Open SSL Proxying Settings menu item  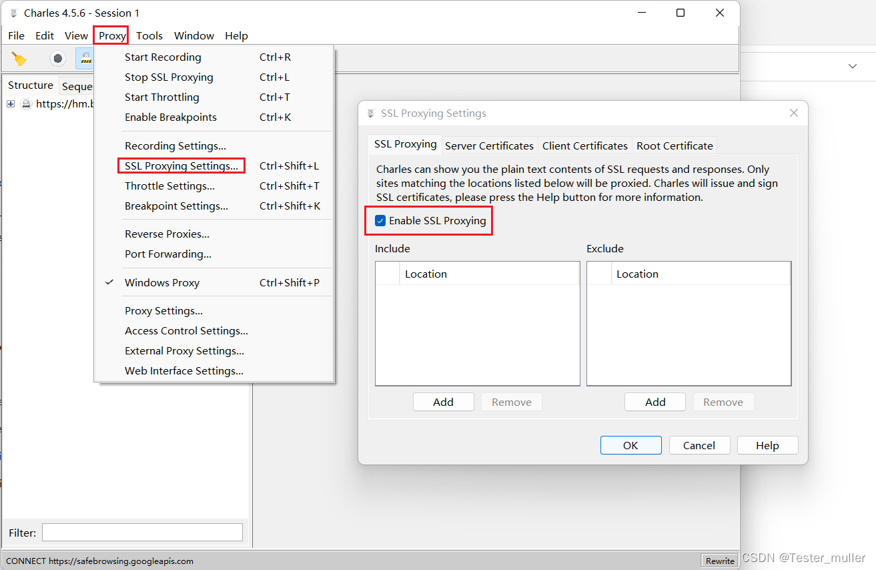pyautogui.click(x=213, y=166)
